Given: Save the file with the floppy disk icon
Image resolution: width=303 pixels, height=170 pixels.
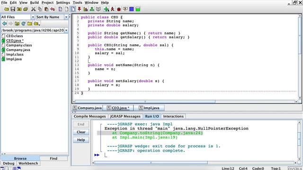Looking at the screenshot, I should point(13,9).
